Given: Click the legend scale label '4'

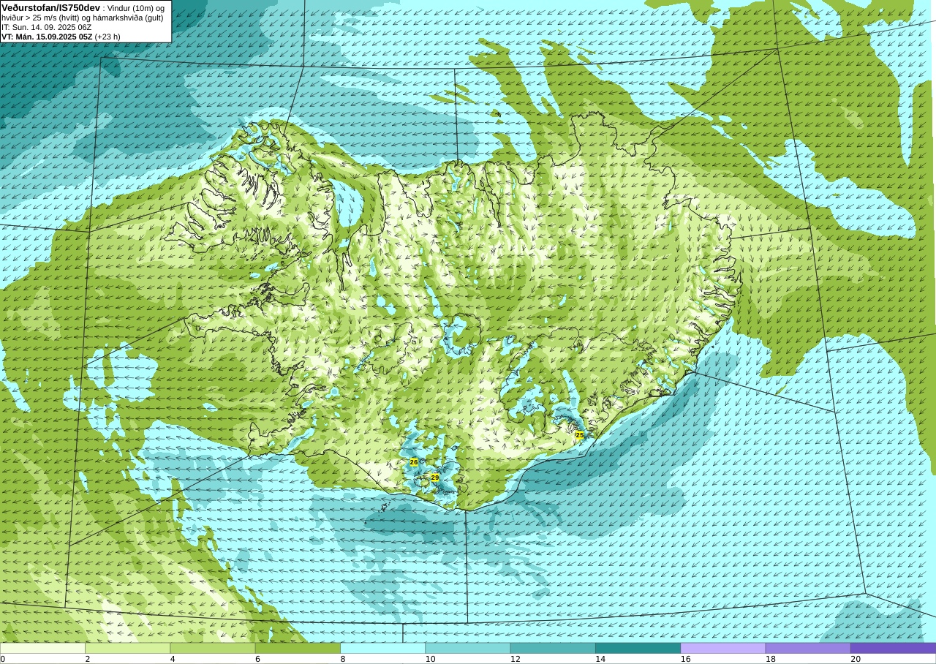Looking at the screenshot, I should pyautogui.click(x=173, y=659).
